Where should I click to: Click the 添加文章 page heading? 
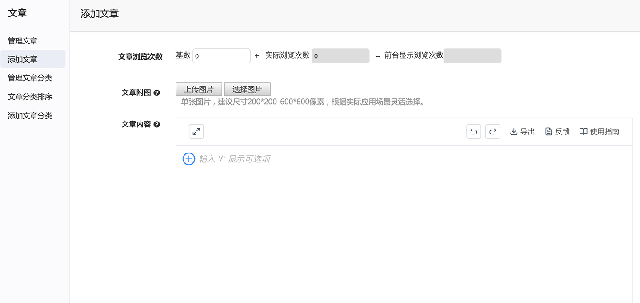click(x=100, y=14)
